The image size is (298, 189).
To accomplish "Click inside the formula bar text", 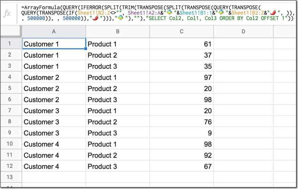I will tap(158, 13).
